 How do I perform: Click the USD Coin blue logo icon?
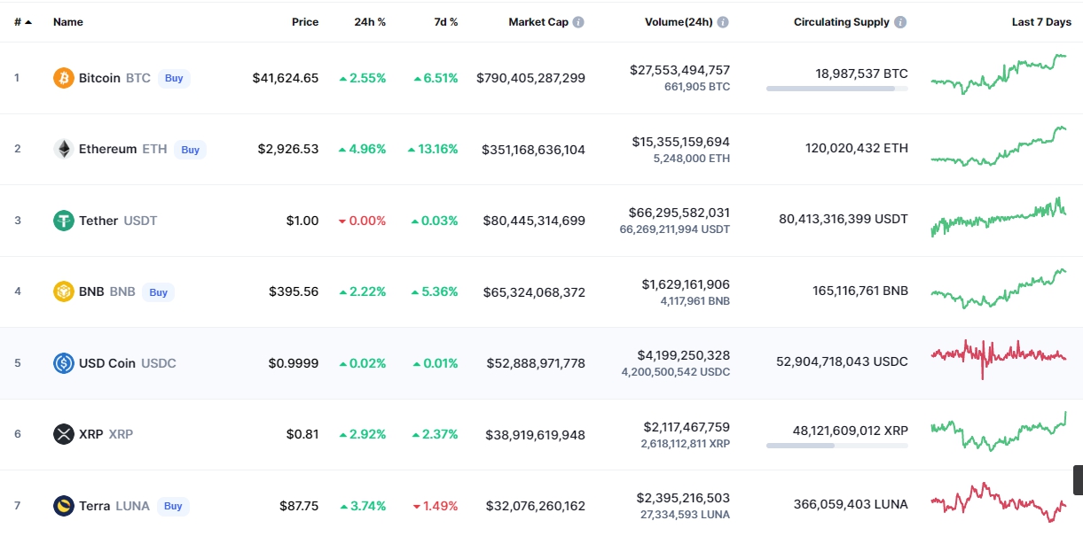point(63,363)
